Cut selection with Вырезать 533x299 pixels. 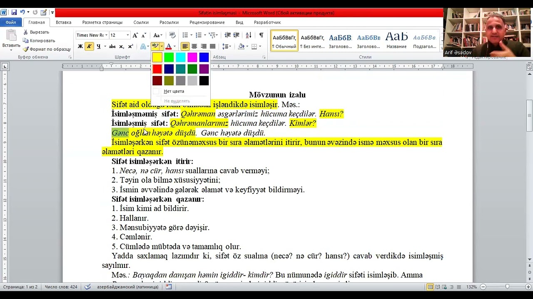click(36, 32)
